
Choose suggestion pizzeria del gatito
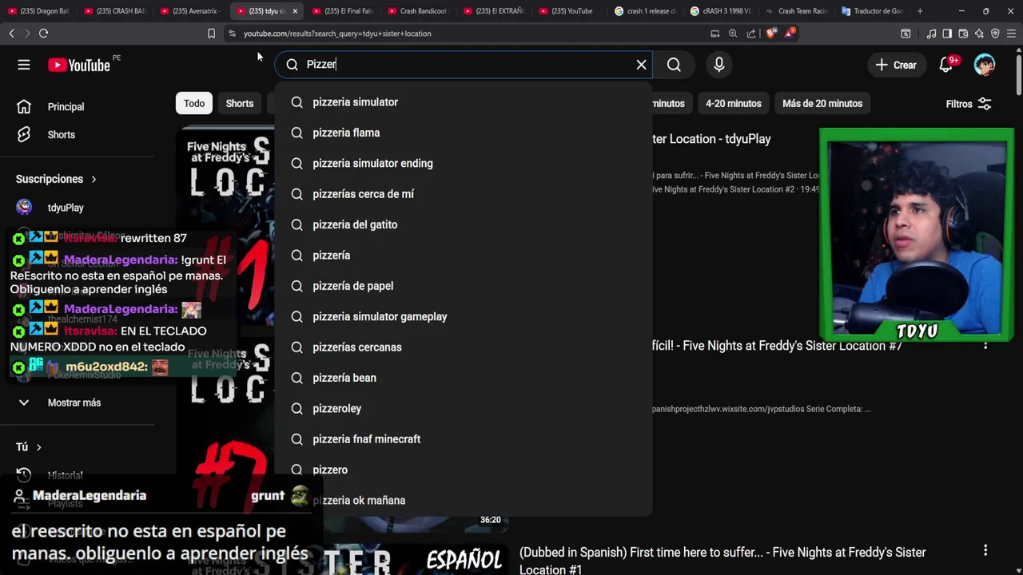pyautogui.click(x=464, y=224)
